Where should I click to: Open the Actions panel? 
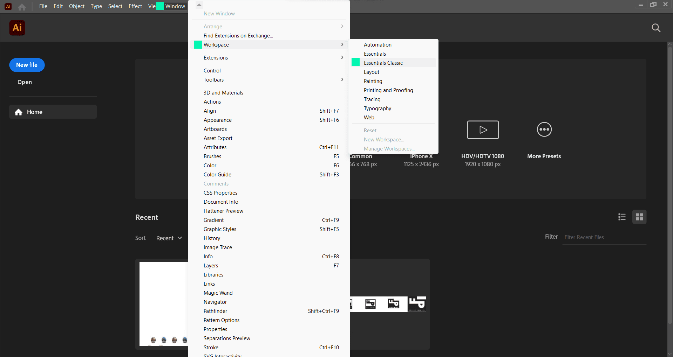269,101
